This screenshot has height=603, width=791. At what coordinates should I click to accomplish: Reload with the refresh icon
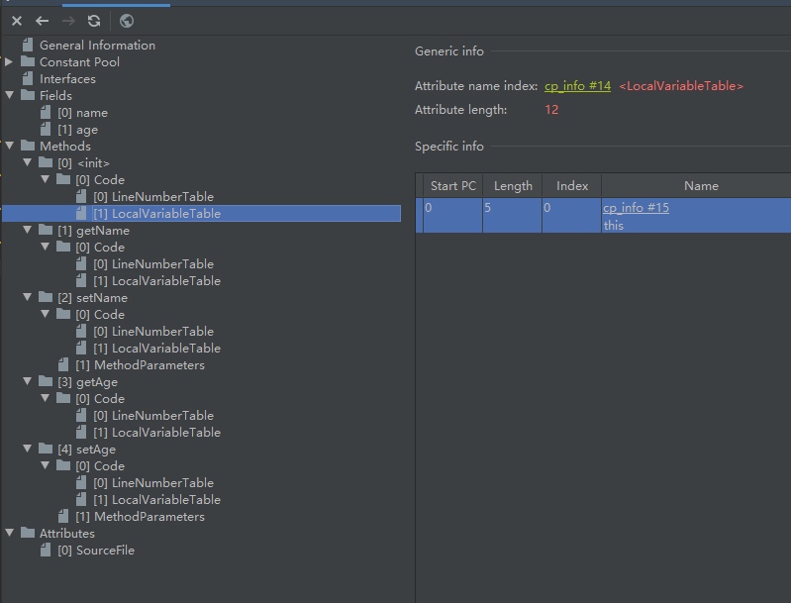[x=94, y=21]
